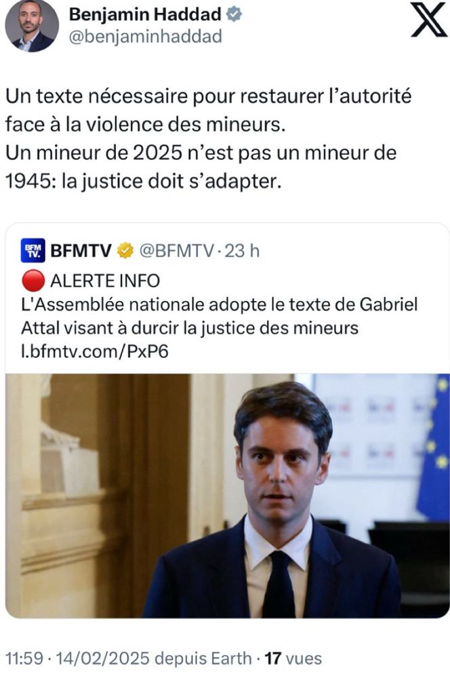Open the @benjaminhaddad handle
Viewport: 450px width, 678px height.
point(145,37)
